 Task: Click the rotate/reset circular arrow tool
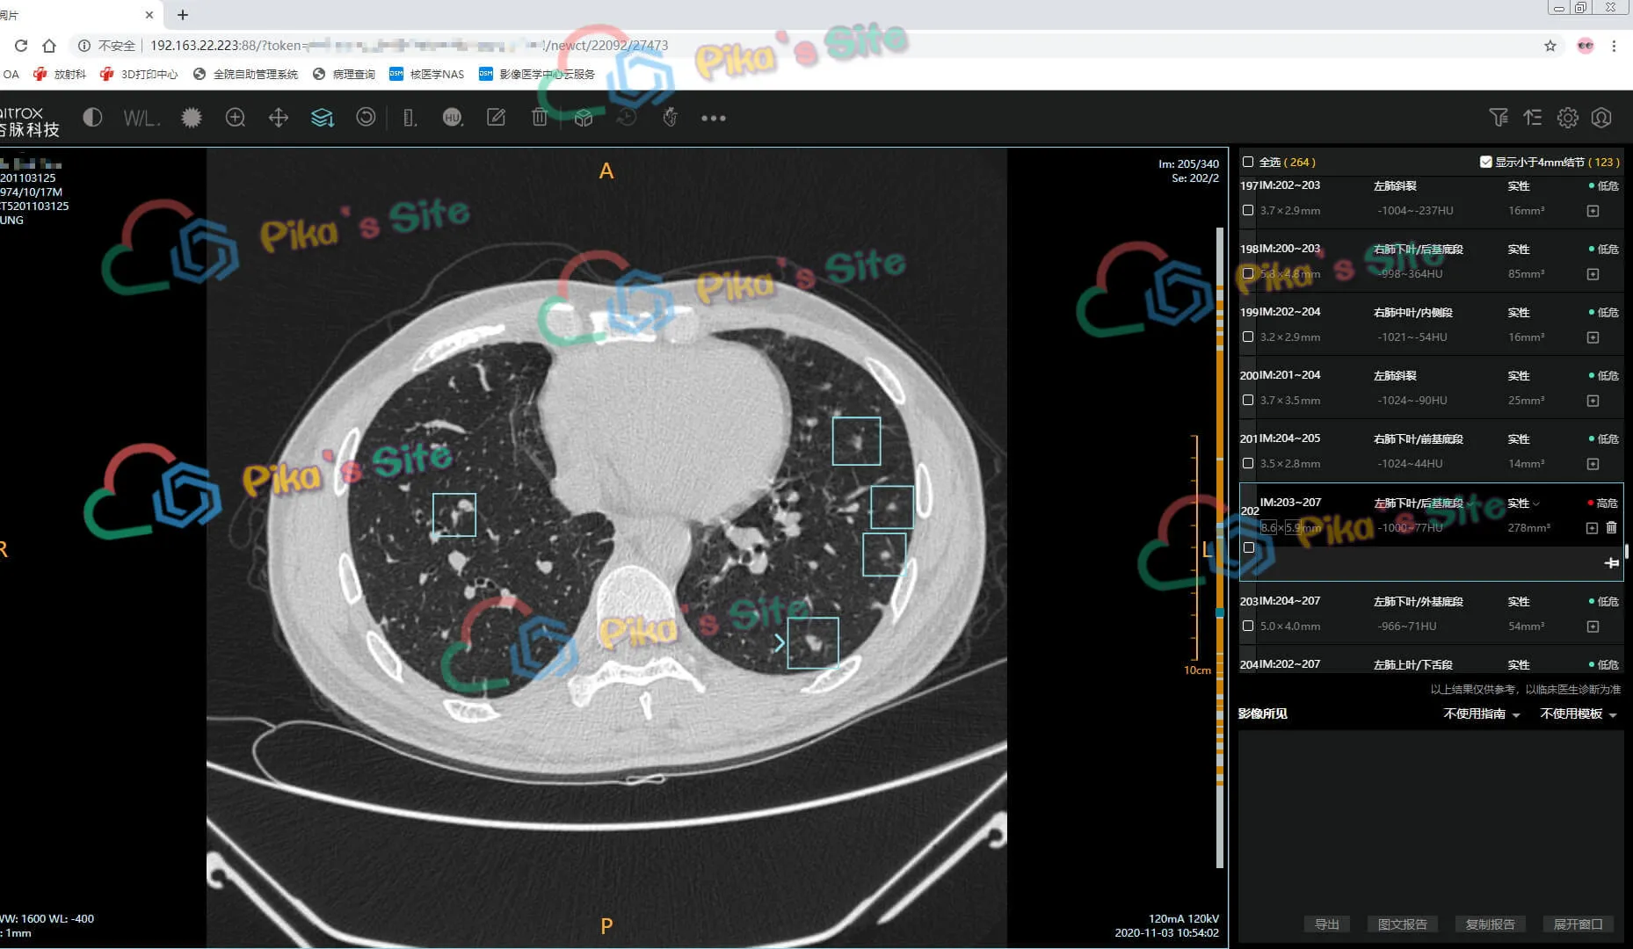[x=366, y=118]
